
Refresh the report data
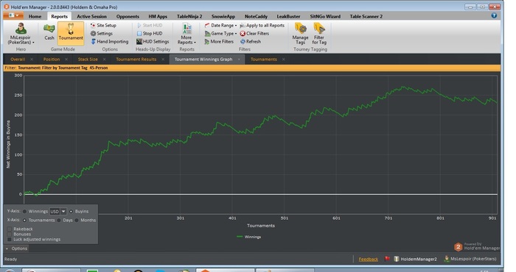pyautogui.click(x=251, y=42)
